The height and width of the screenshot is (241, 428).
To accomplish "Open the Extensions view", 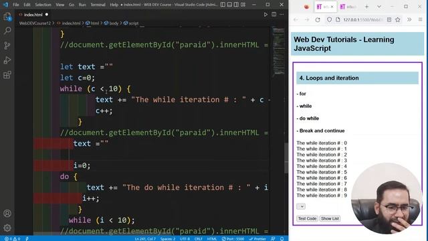I will 7,75.
